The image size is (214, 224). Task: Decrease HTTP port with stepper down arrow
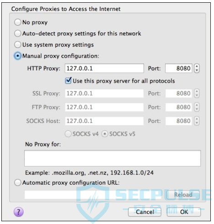coord(197,70)
